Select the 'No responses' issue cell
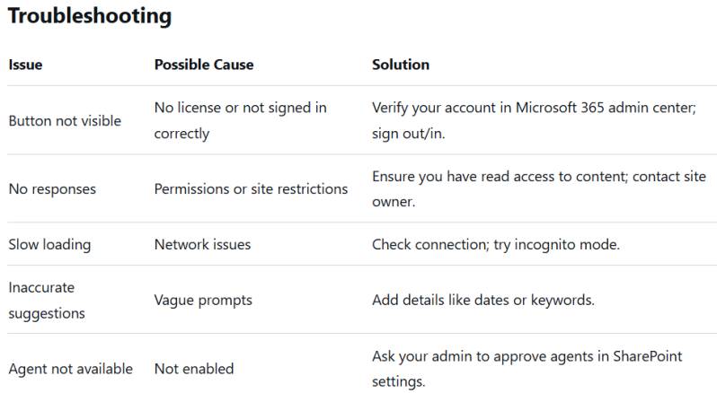Image resolution: width=717 pixels, height=393 pixels. [52, 188]
